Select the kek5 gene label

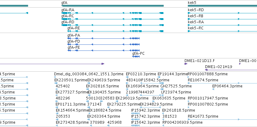(x=192, y=3)
